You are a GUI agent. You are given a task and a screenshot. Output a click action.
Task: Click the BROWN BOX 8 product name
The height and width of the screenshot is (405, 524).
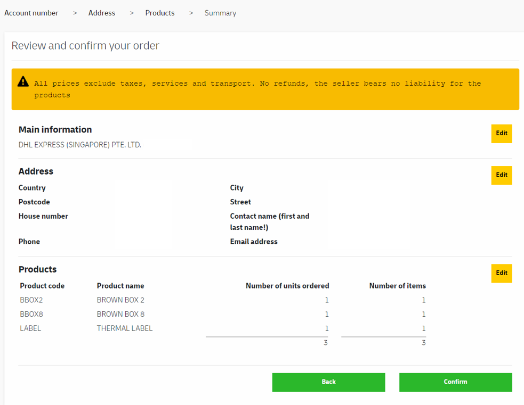tap(120, 314)
